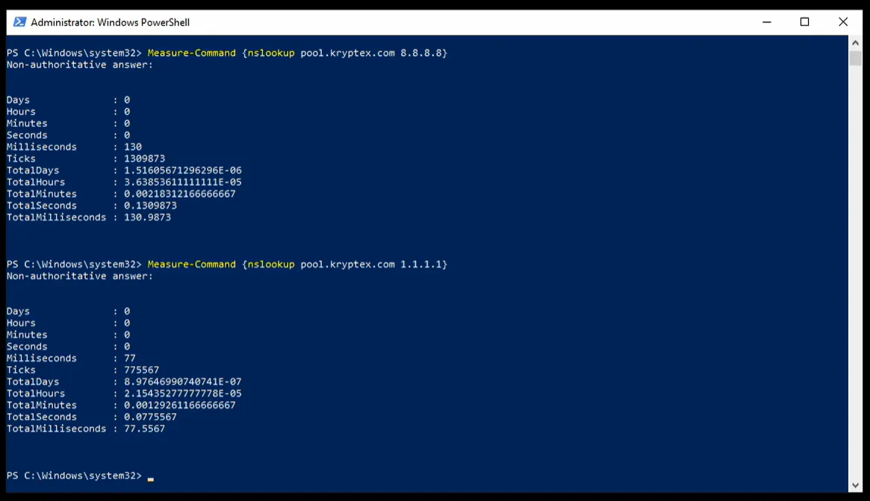Click the TotalMilliseconds value 77.5567
This screenshot has height=501, width=870.
(144, 429)
